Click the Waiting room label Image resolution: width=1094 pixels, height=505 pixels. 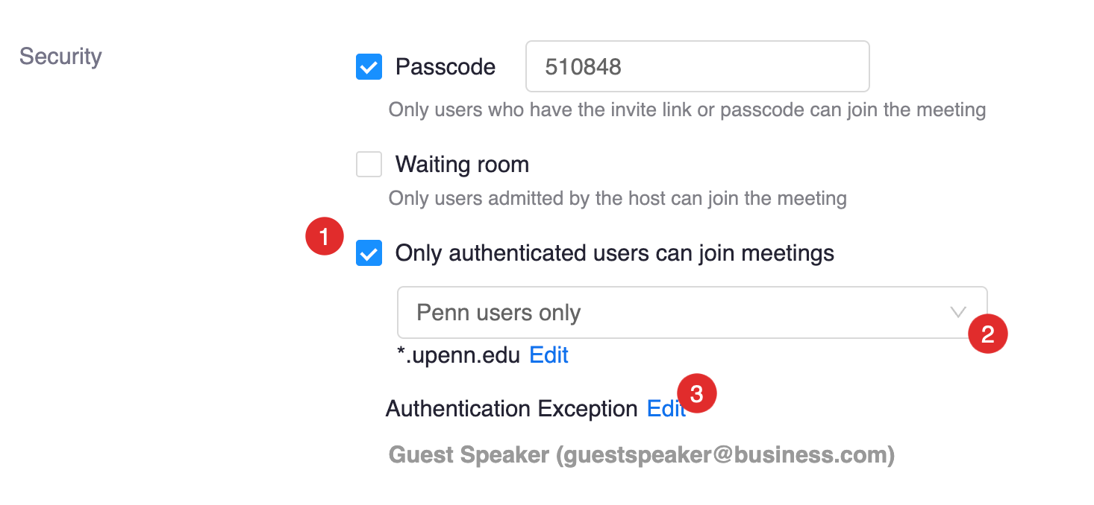[x=462, y=164]
